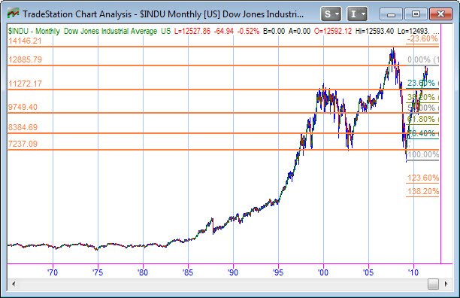This screenshot has height=298, width=460.
Task: Click the scrollbar left arrow
Action: pyautogui.click(x=14, y=284)
